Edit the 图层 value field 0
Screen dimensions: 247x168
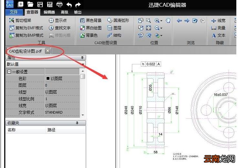62,85
